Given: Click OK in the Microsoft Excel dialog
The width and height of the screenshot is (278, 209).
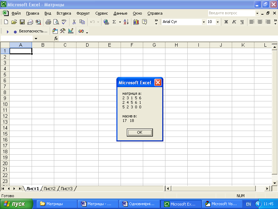Looking at the screenshot, I should pyautogui.click(x=140, y=132).
